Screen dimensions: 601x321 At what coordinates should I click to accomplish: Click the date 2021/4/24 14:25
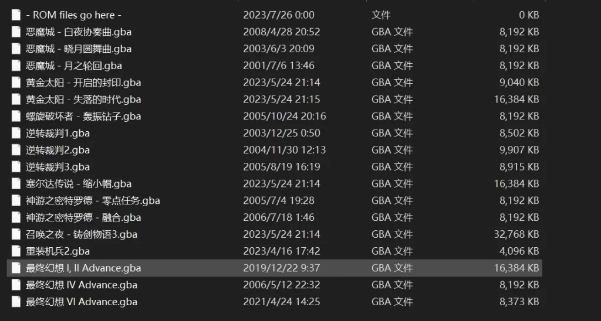coord(281,302)
